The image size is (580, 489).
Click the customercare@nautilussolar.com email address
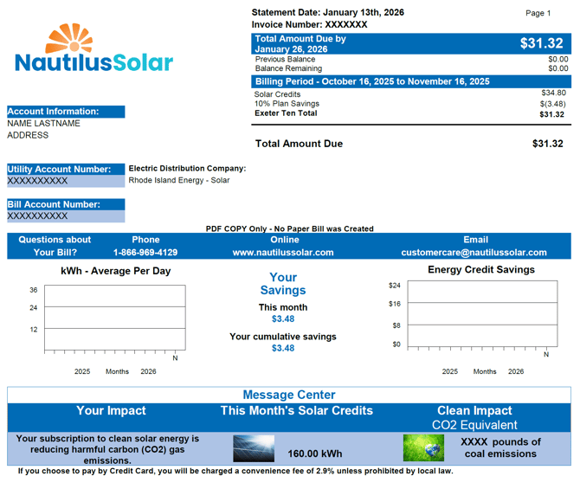click(x=474, y=253)
